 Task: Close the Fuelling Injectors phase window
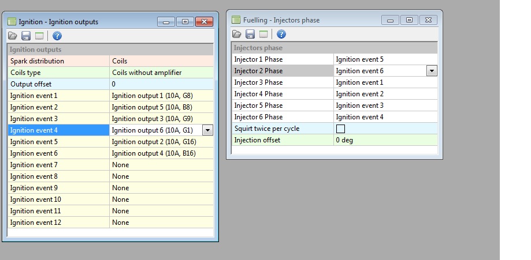(428, 20)
